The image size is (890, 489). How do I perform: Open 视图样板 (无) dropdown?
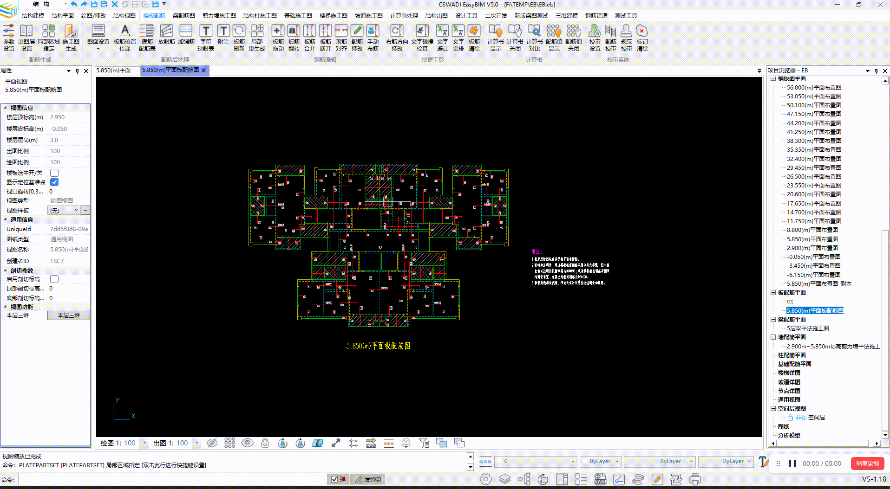pos(64,211)
